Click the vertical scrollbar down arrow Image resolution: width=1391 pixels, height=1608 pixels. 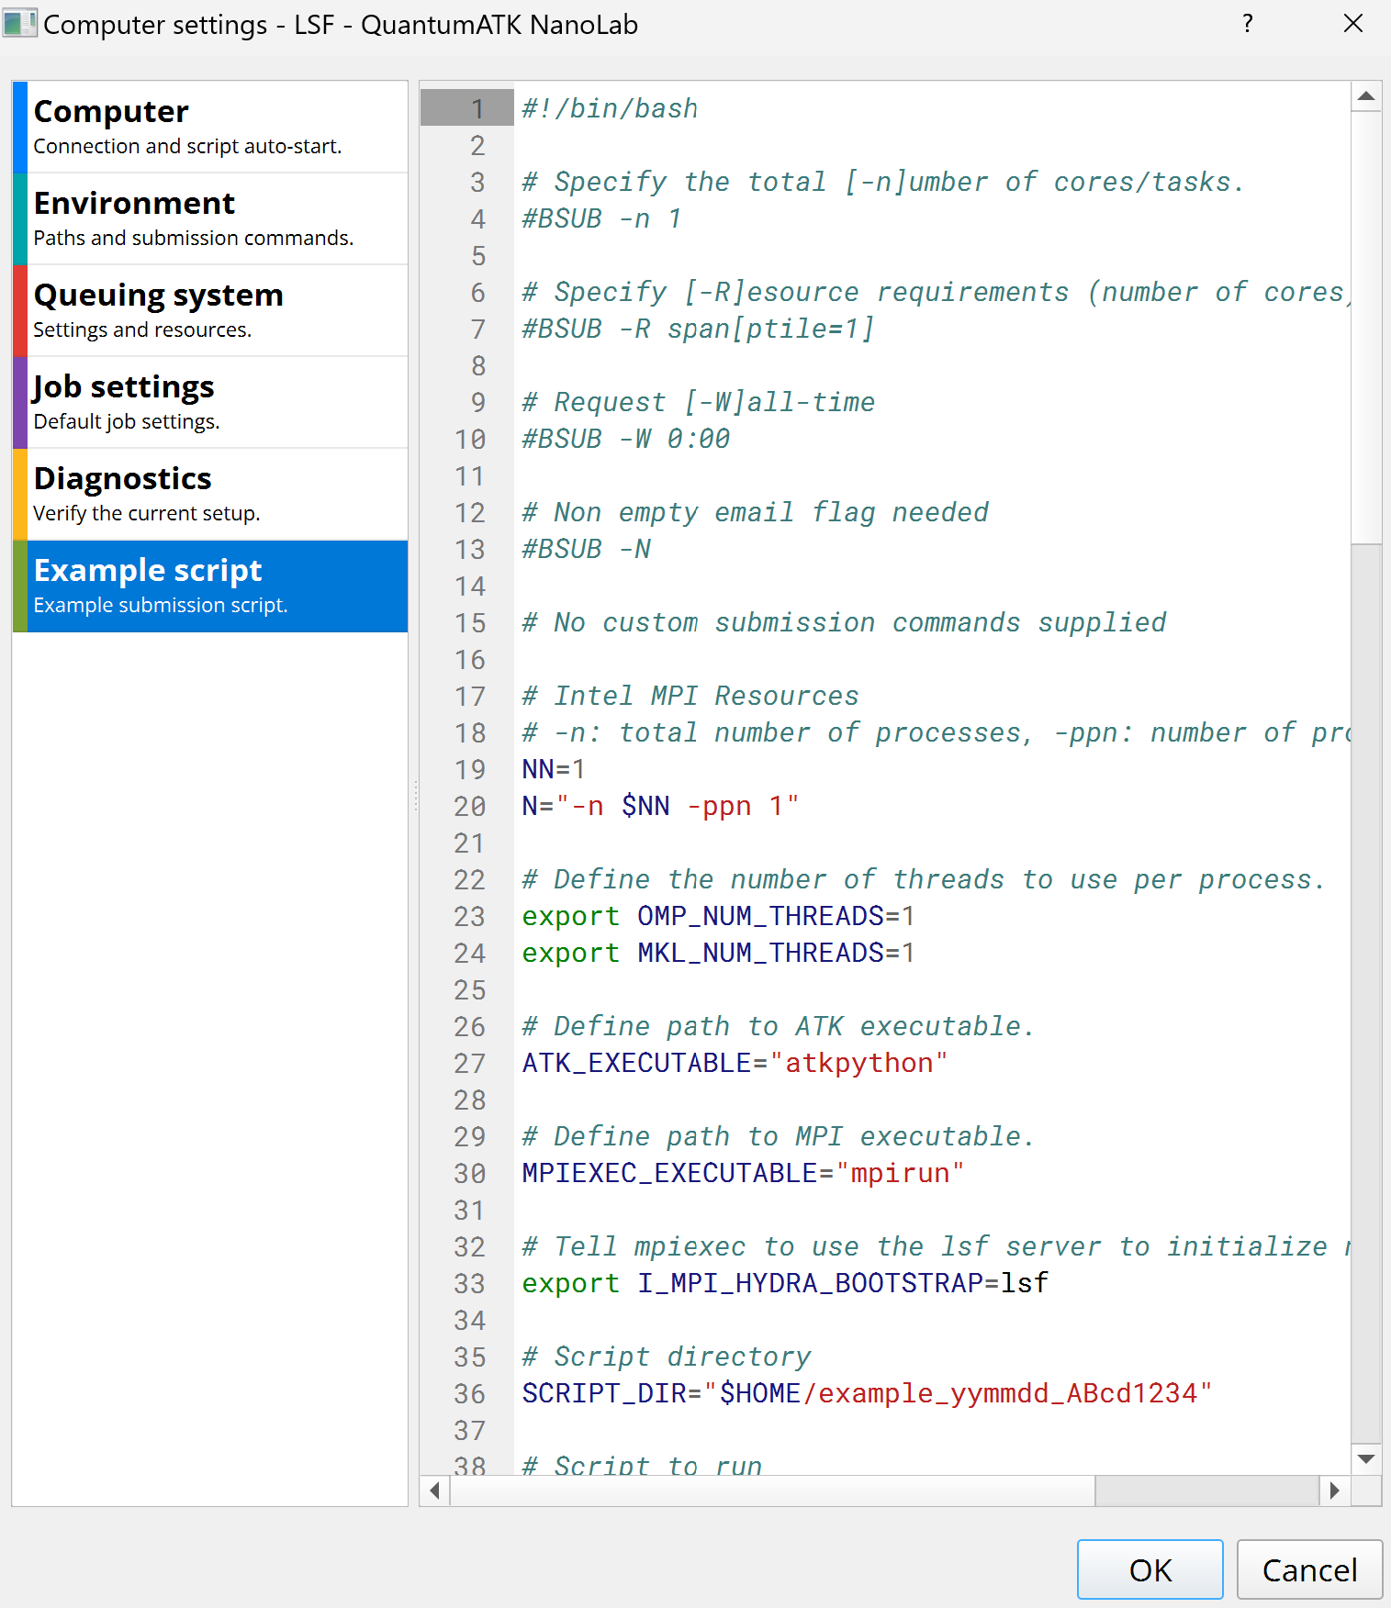(1366, 1459)
